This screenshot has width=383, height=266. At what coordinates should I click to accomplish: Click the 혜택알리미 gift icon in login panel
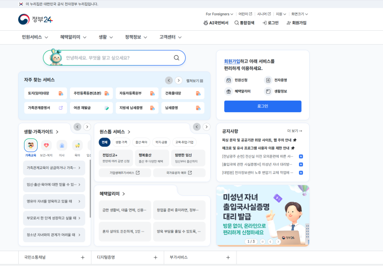228,92
